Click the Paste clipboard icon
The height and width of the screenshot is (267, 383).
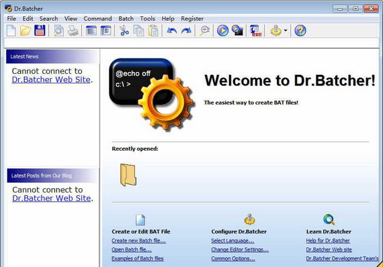click(x=153, y=31)
